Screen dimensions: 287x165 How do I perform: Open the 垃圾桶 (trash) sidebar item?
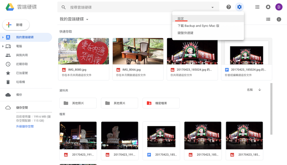tap(20, 82)
